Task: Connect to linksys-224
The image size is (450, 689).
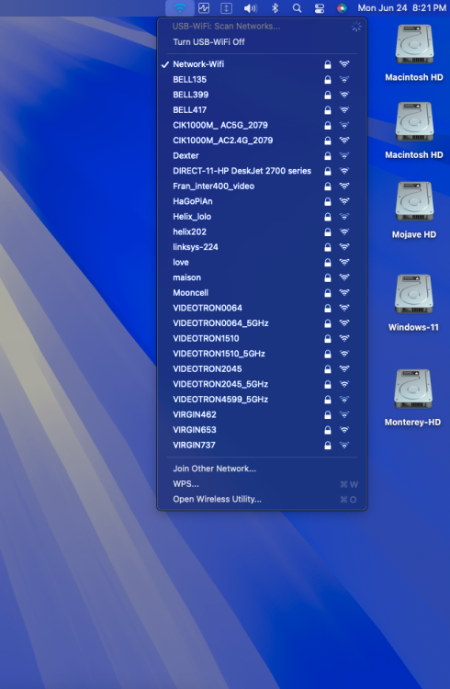Action: pyautogui.click(x=262, y=247)
